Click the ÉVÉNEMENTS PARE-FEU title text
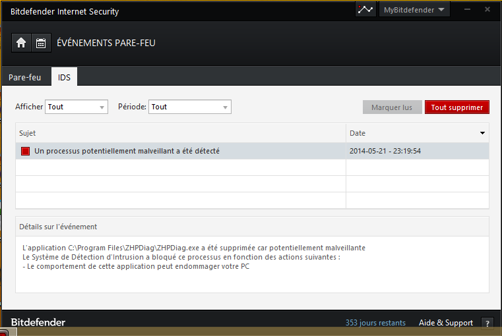Viewport: 502px width, 336px height. coord(106,43)
